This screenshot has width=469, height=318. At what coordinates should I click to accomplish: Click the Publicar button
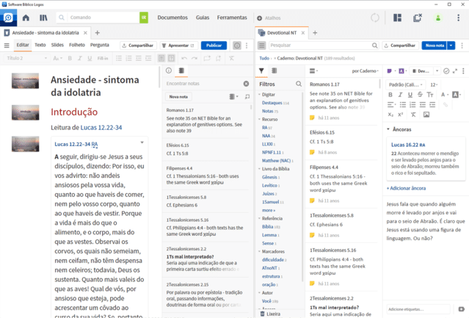[214, 46]
